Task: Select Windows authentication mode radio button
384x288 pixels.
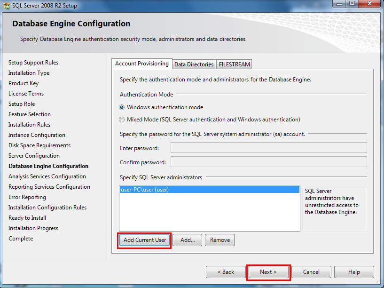Action: 122,107
